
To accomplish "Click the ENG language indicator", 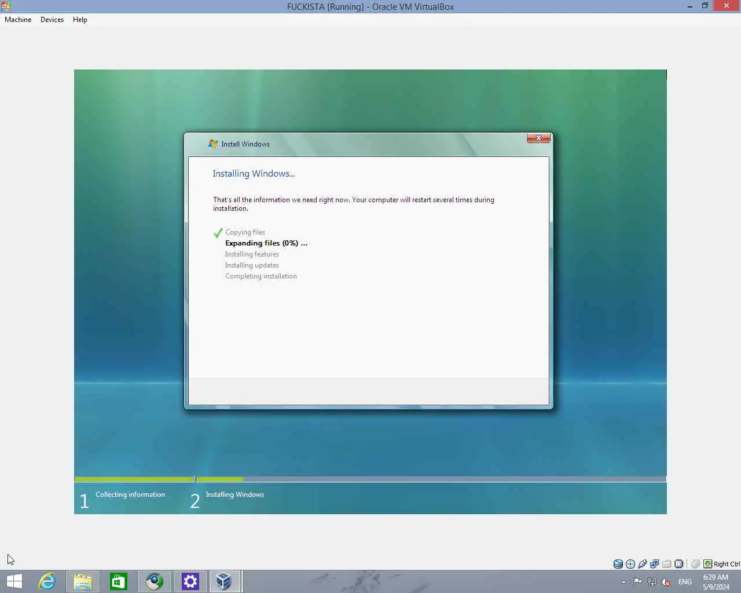I will (x=685, y=582).
